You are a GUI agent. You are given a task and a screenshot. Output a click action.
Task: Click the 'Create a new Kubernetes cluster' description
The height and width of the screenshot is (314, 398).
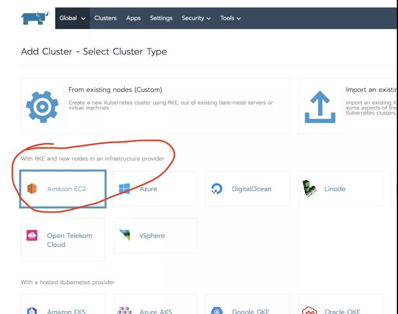coord(170,105)
